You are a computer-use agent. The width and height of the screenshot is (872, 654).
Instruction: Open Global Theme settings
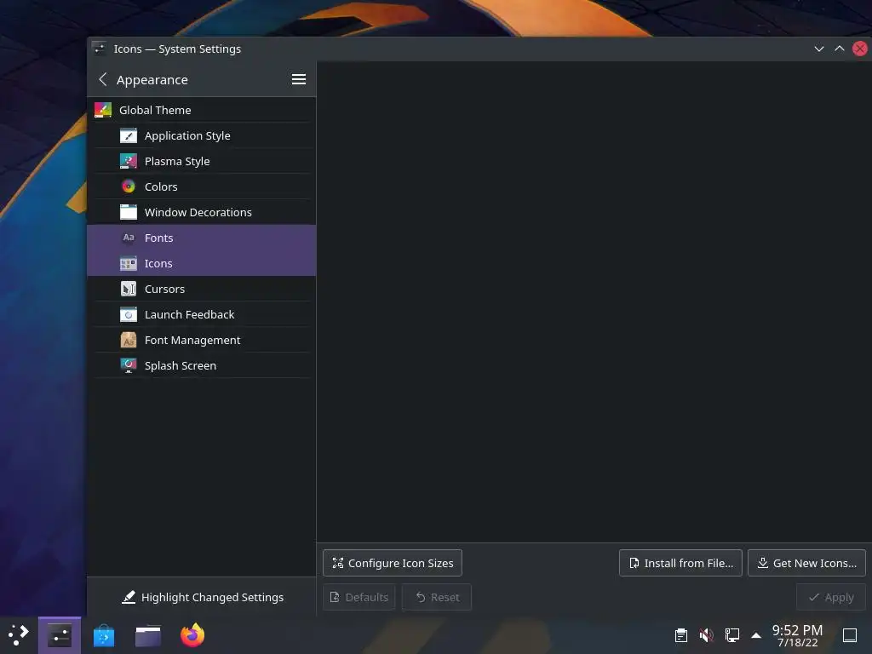[x=201, y=110]
